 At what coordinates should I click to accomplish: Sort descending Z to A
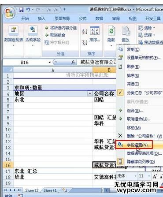[85, 42]
